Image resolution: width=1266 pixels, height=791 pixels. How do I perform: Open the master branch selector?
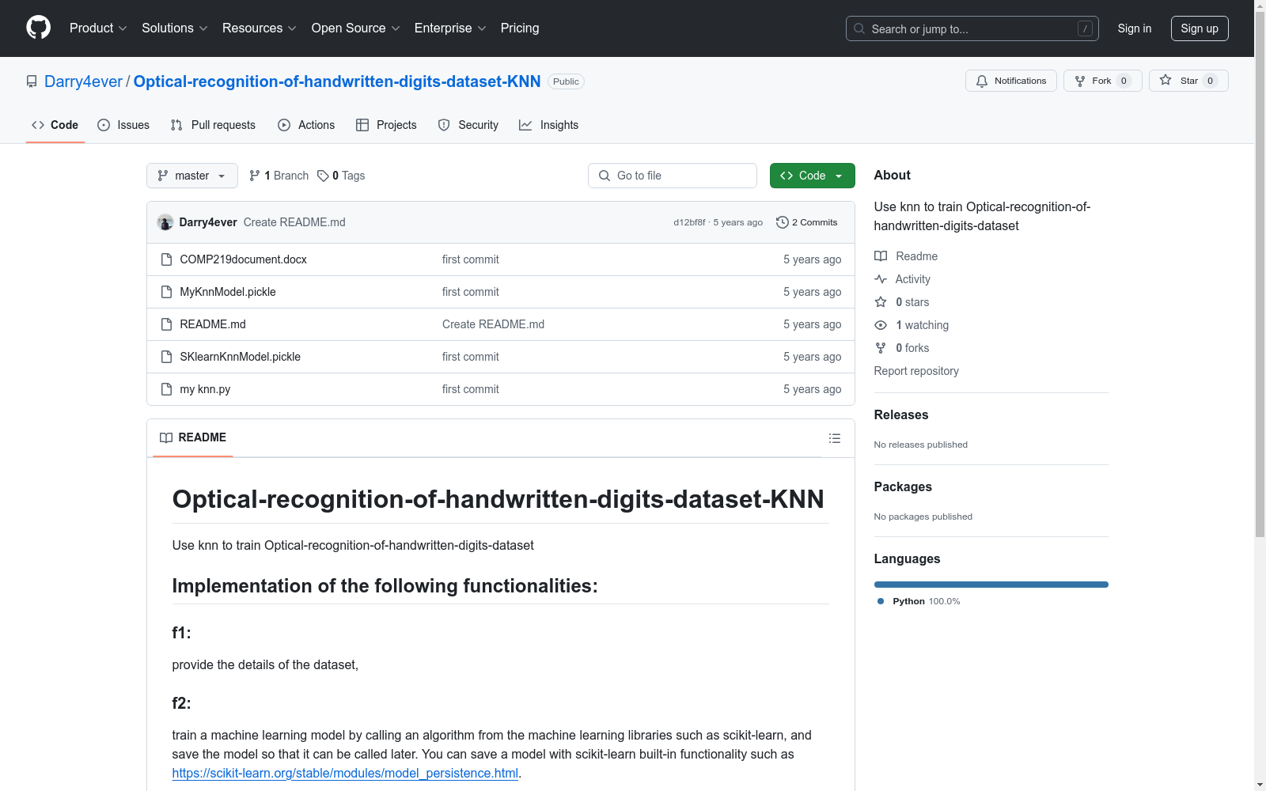pos(192,176)
